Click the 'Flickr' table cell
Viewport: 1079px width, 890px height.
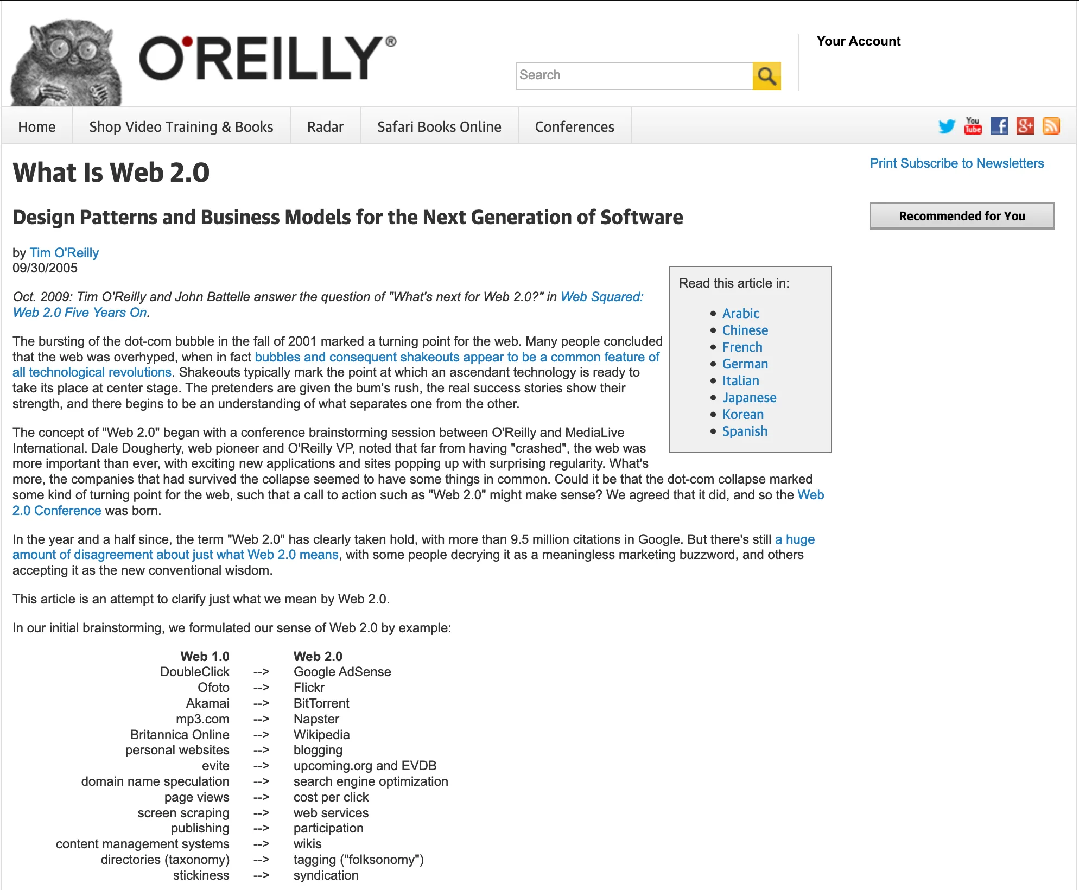309,688
